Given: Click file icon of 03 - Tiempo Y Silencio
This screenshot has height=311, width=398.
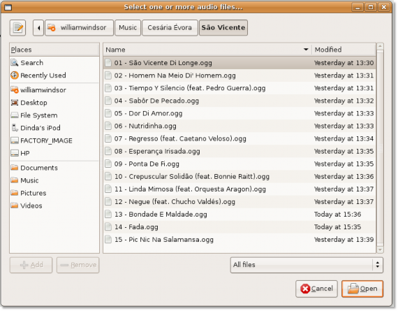Looking at the screenshot, I should pos(108,88).
